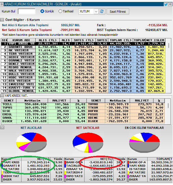173x185 pixels.
Task: Open the XUTUM index dropdown
Action: pyautogui.click(x=96, y=12)
